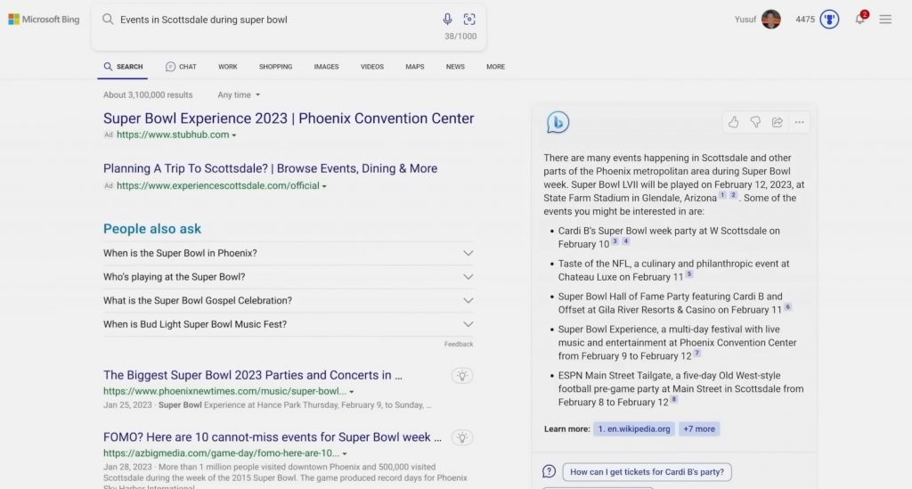
Task: Click into the search query field
Action: 276,20
